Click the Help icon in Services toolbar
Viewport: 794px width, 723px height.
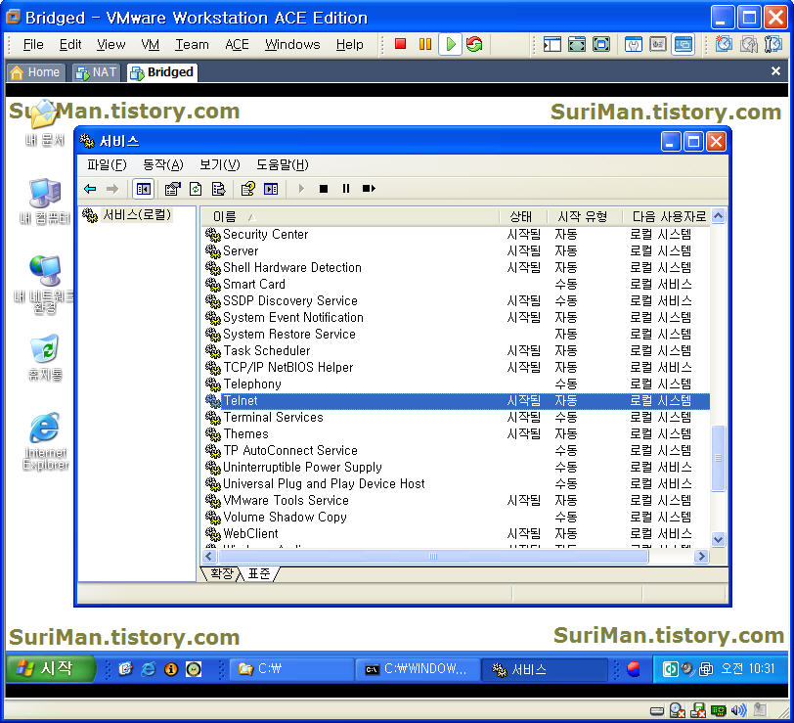(247, 189)
